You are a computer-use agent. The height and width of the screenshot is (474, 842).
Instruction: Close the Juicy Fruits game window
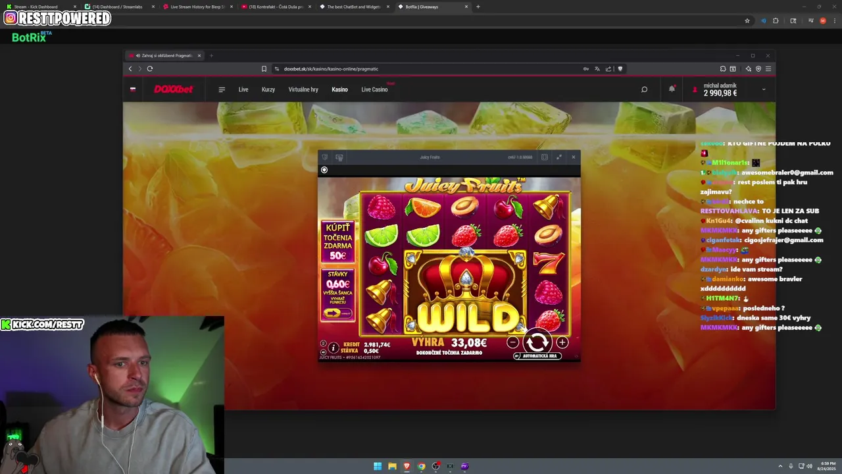click(573, 157)
